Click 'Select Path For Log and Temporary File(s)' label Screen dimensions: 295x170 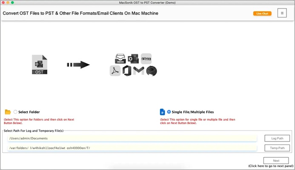[34, 131]
